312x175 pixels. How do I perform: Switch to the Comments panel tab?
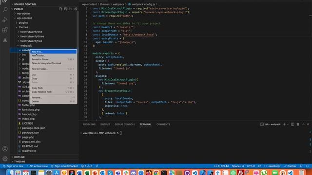163,124
